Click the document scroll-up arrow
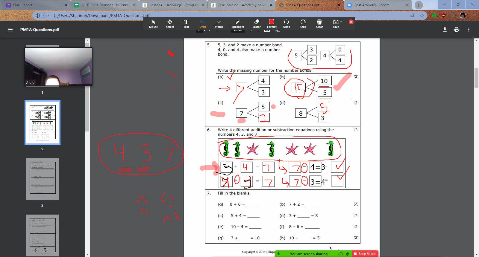This screenshot has width=479, height=257. (x=476, y=41)
